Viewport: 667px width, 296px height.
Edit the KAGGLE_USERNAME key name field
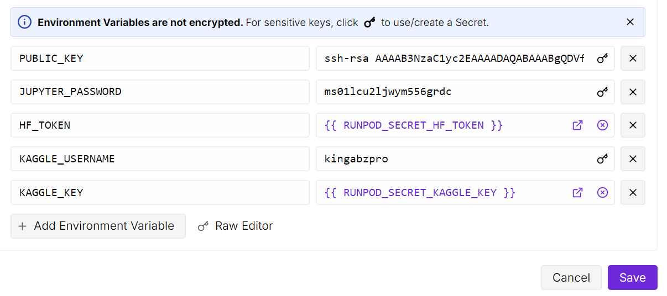[159, 159]
